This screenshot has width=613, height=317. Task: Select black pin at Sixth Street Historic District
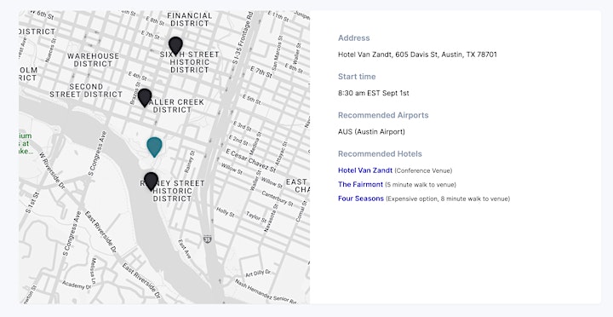tap(175, 46)
